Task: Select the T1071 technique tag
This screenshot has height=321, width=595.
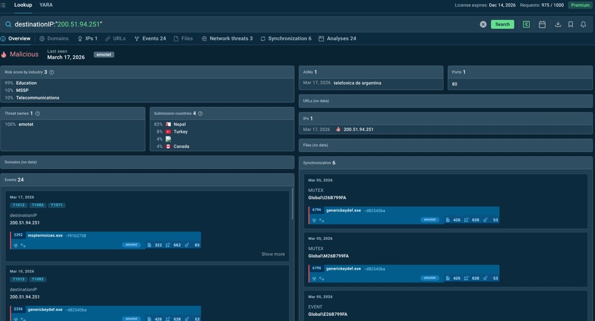Action: pos(57,205)
